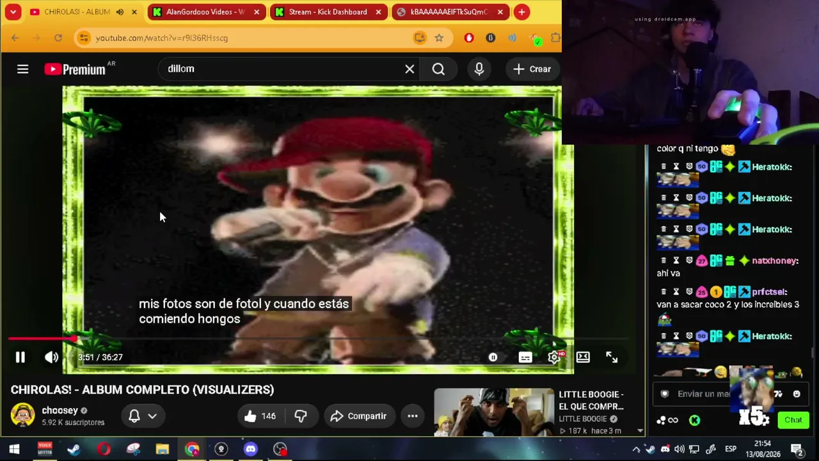Open the dark round extension icon
This screenshot has height=461, width=819.
pos(491,38)
